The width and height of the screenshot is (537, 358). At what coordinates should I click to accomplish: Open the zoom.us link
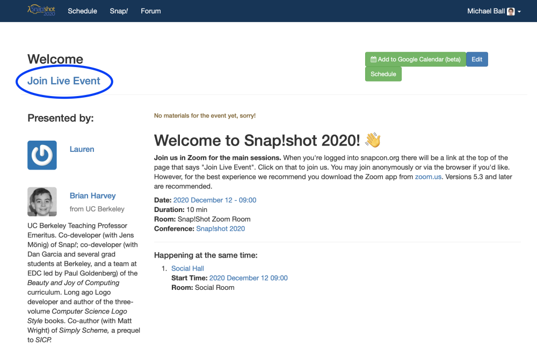click(x=428, y=177)
